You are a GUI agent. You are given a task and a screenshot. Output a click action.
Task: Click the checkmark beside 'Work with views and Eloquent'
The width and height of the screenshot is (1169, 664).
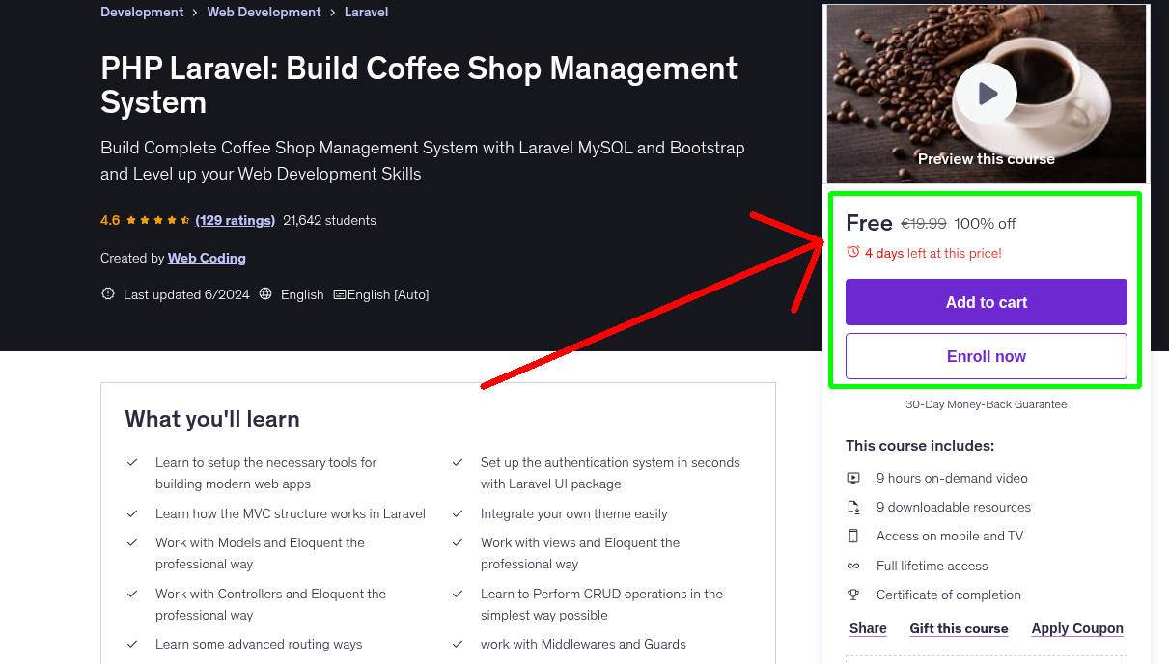(458, 543)
